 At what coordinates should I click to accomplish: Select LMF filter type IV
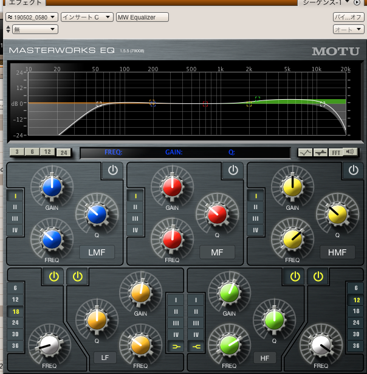click(x=15, y=230)
